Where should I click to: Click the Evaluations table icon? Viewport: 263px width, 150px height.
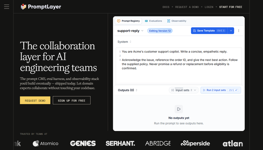[x=146, y=21]
